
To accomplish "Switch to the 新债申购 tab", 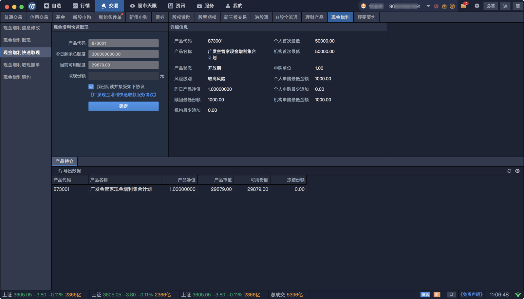I will coord(139,17).
